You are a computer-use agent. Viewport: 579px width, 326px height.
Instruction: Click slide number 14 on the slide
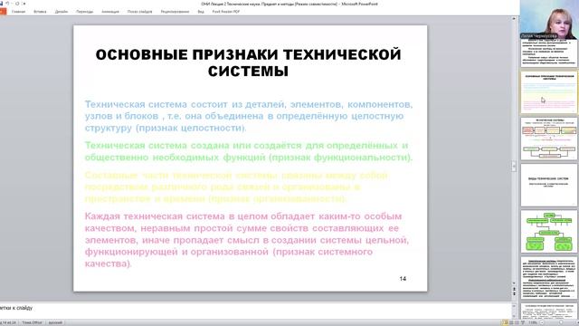[403, 279]
